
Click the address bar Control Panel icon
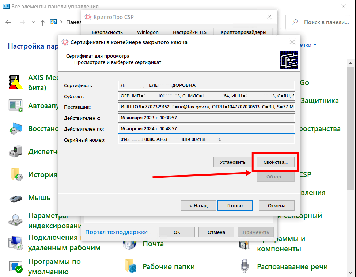pos(53,22)
